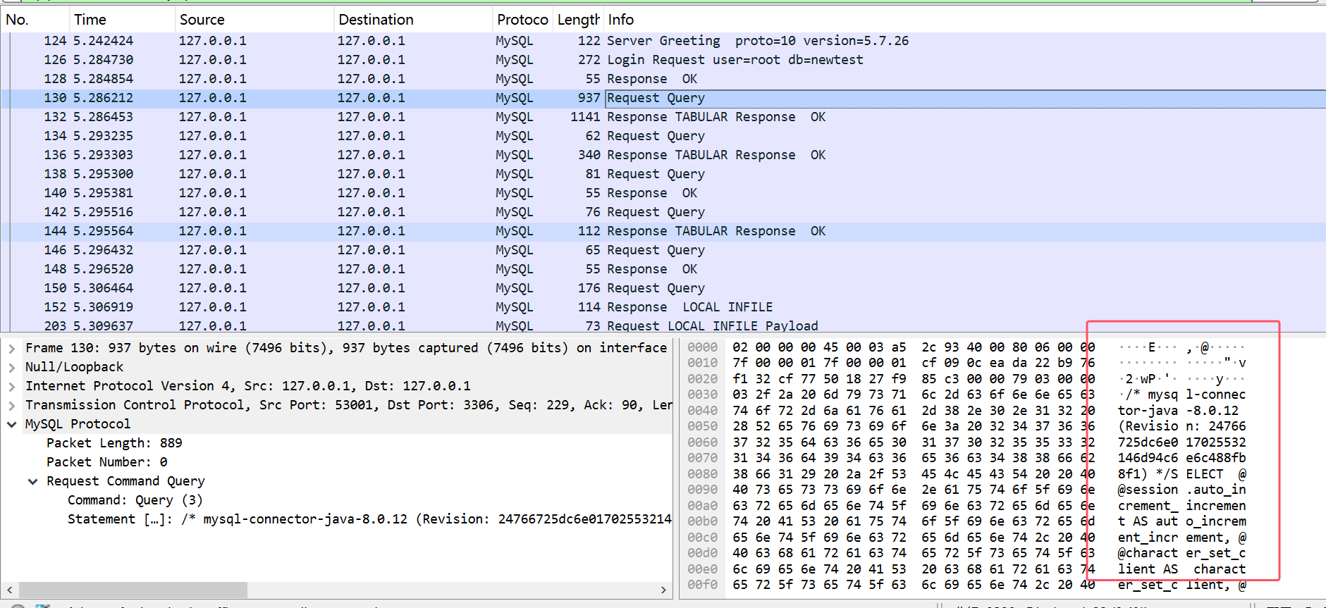Click hex offset 0030 row in bytes pane

[702, 395]
